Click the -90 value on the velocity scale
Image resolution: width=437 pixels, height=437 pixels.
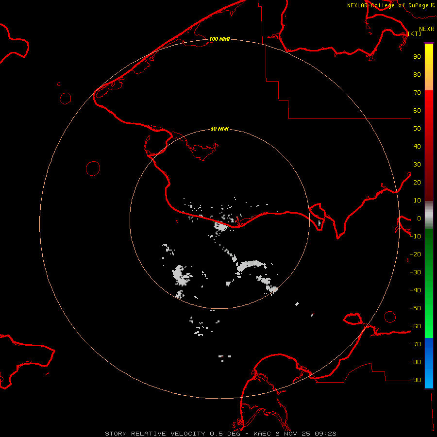point(415,380)
